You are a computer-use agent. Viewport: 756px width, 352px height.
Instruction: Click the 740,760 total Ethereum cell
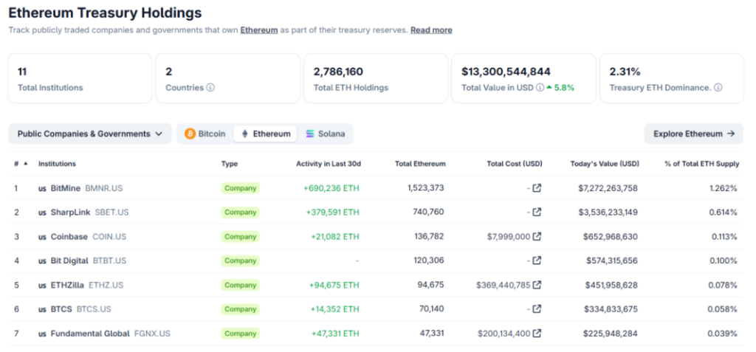(x=428, y=212)
